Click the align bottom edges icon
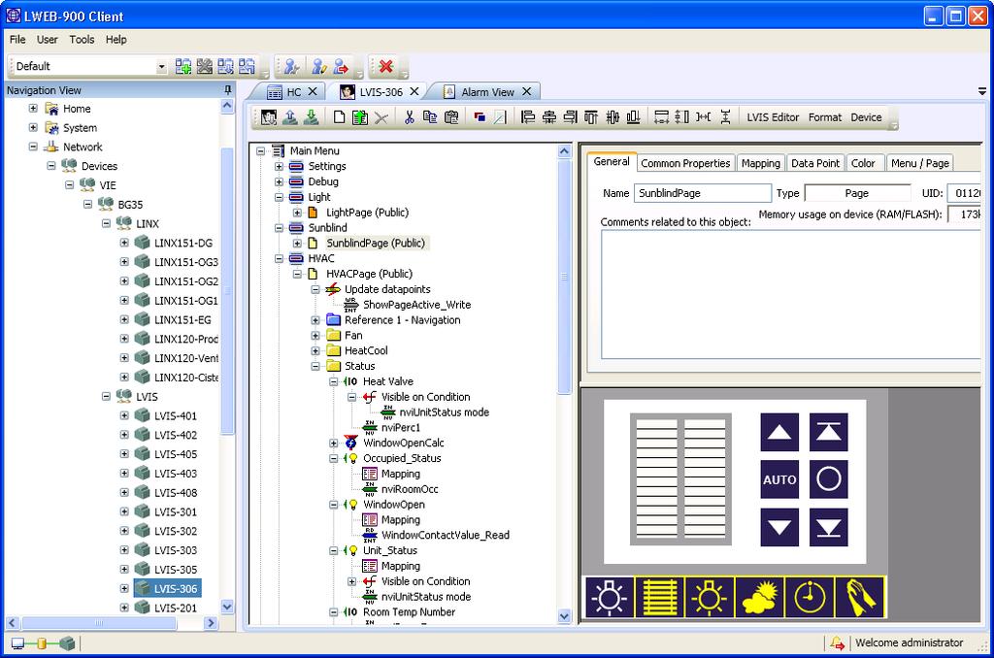This screenshot has height=658, width=994. [633, 117]
